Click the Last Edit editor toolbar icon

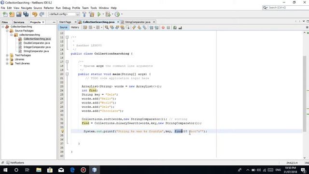click(x=85, y=28)
